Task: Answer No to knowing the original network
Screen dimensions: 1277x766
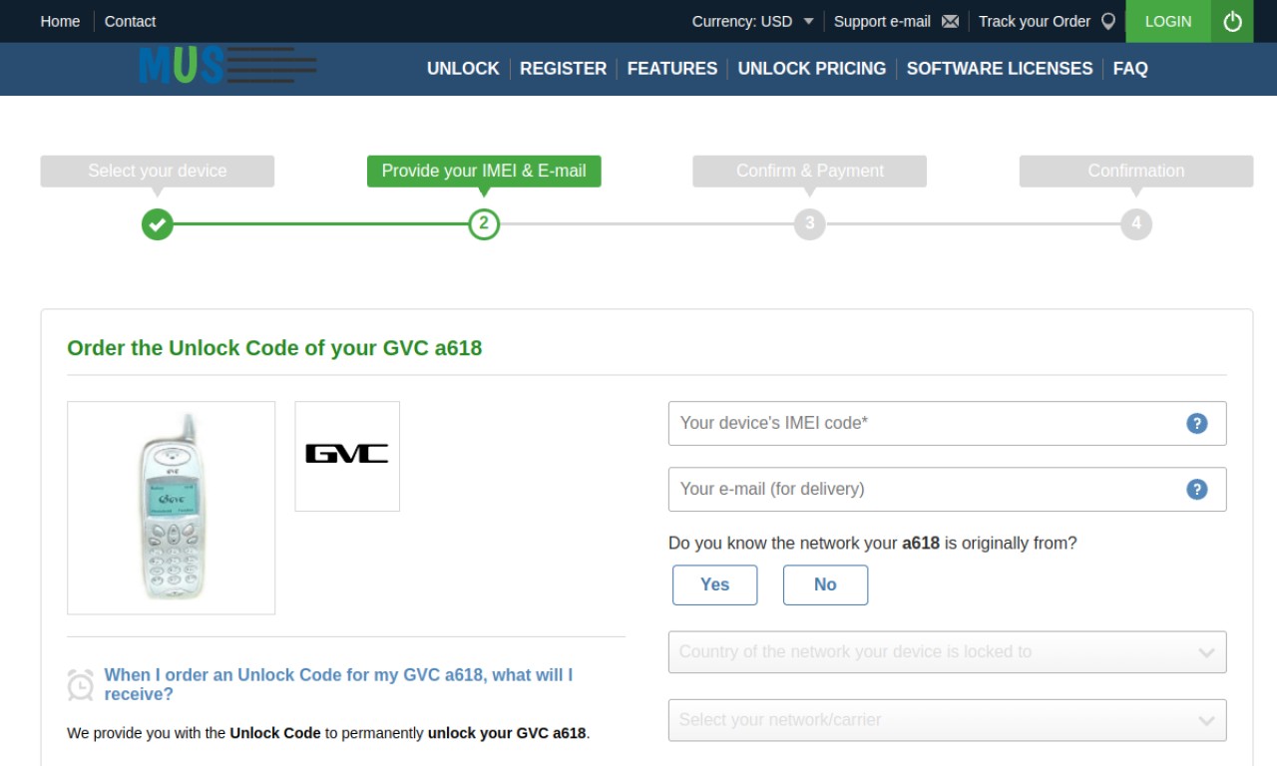Action: [x=825, y=584]
